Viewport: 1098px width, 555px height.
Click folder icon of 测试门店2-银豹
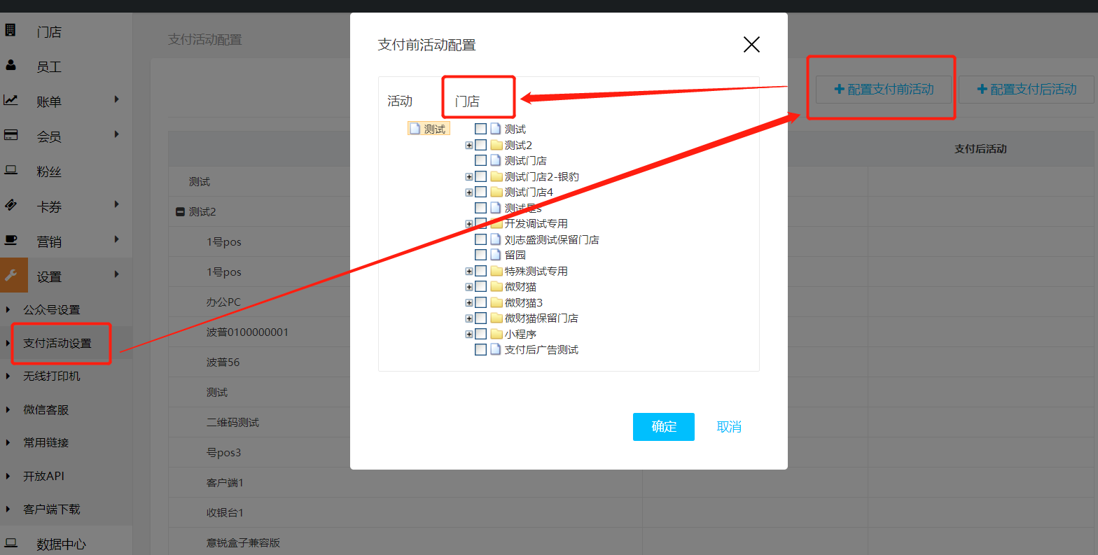click(496, 176)
